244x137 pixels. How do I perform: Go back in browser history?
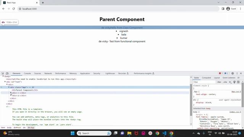click(3, 9)
